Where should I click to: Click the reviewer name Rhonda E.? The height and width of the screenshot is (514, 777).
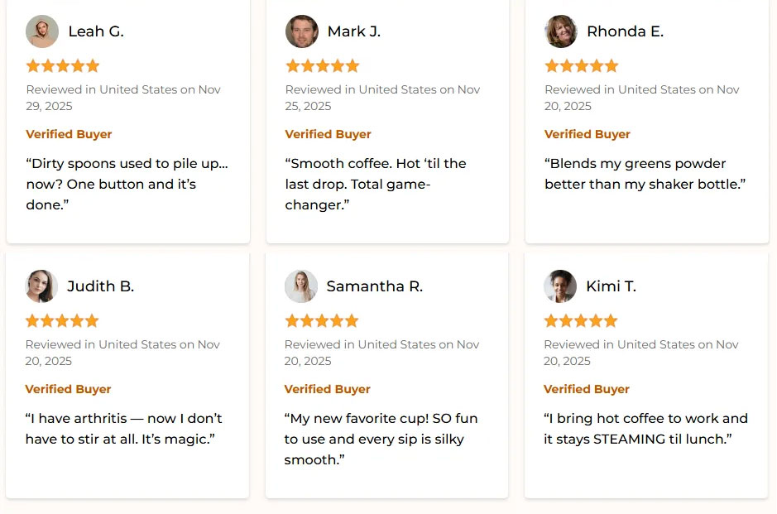click(625, 31)
